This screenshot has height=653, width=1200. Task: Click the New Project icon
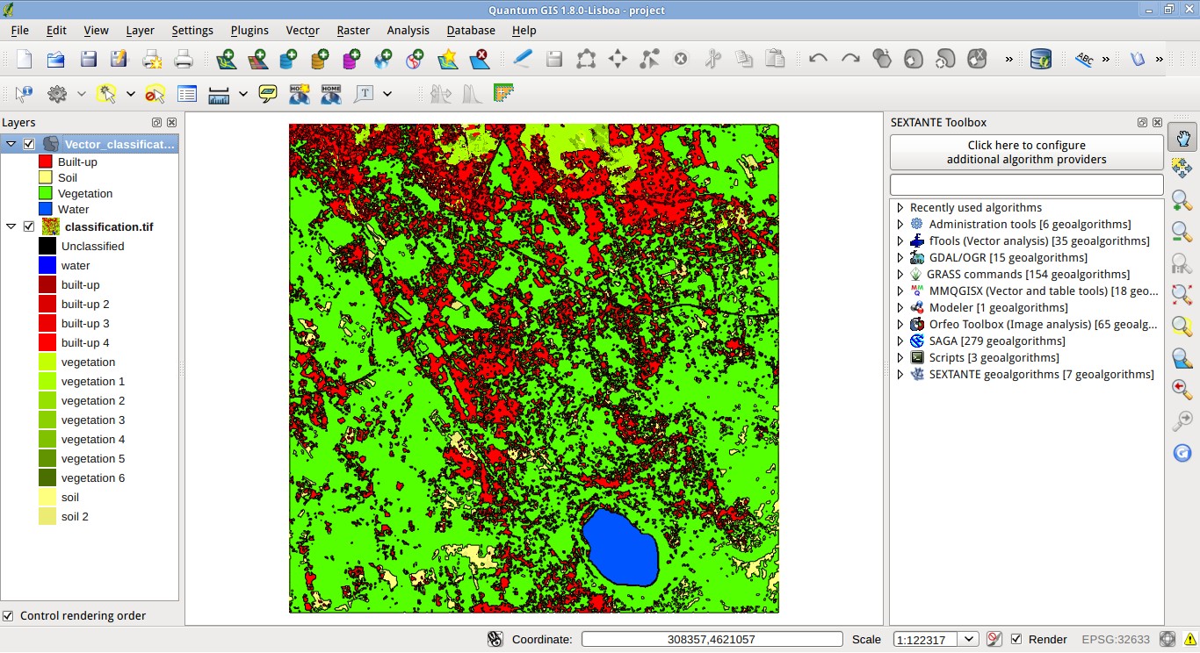click(24, 60)
